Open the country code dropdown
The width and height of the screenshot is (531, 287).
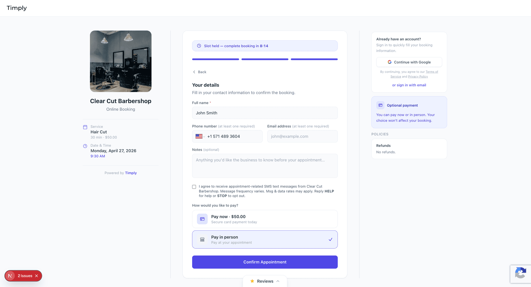pyautogui.click(x=200, y=136)
